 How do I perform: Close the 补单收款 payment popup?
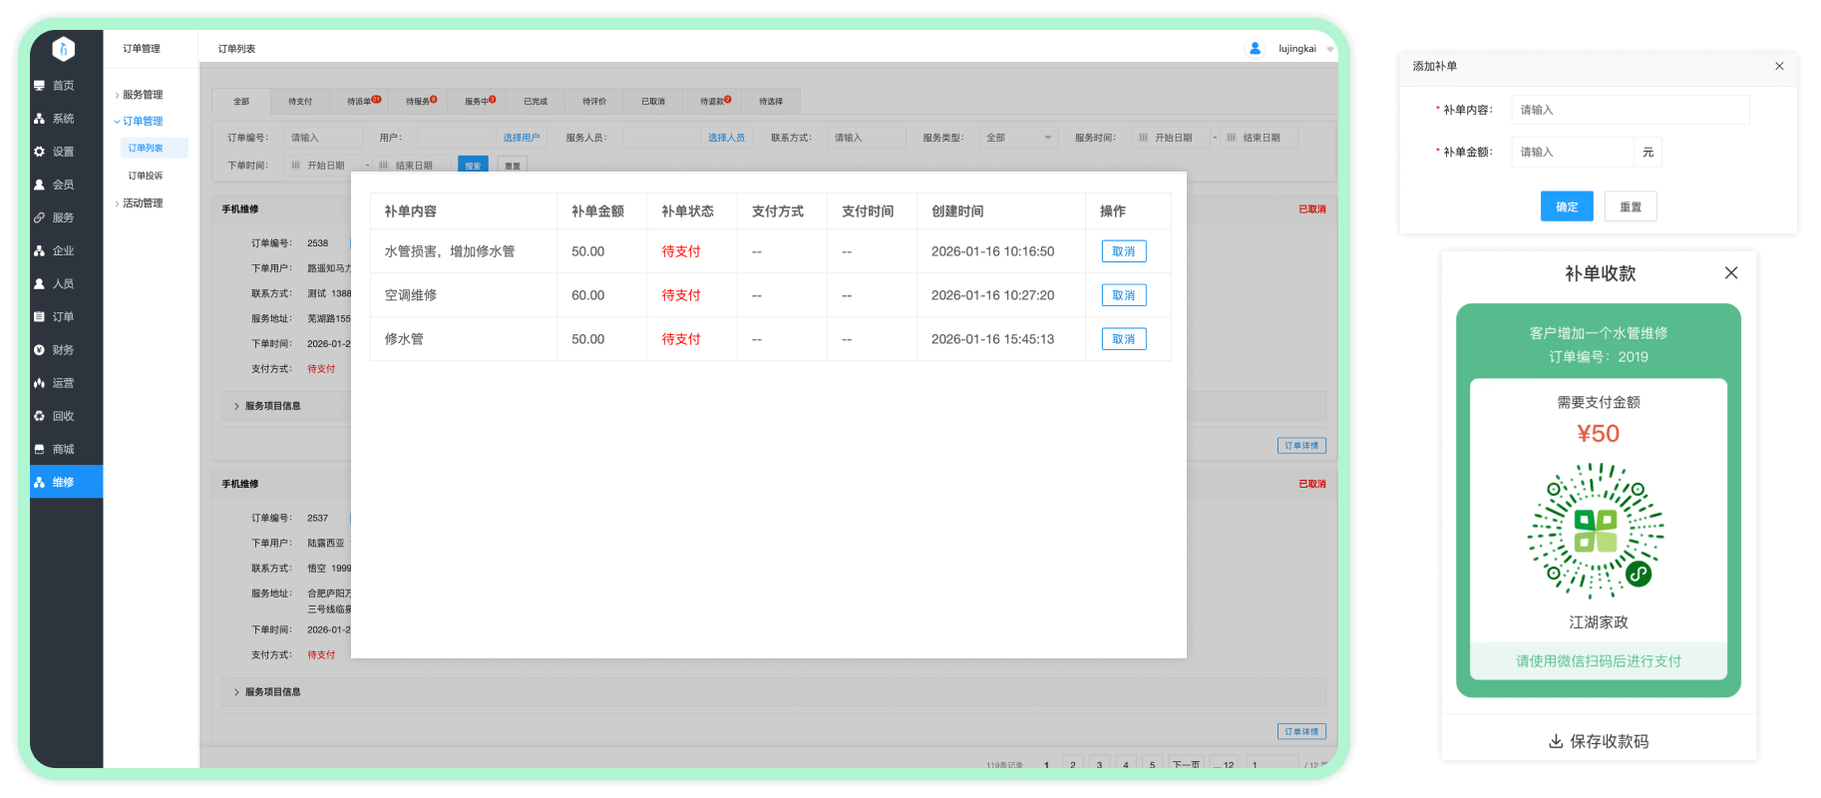click(x=1731, y=273)
